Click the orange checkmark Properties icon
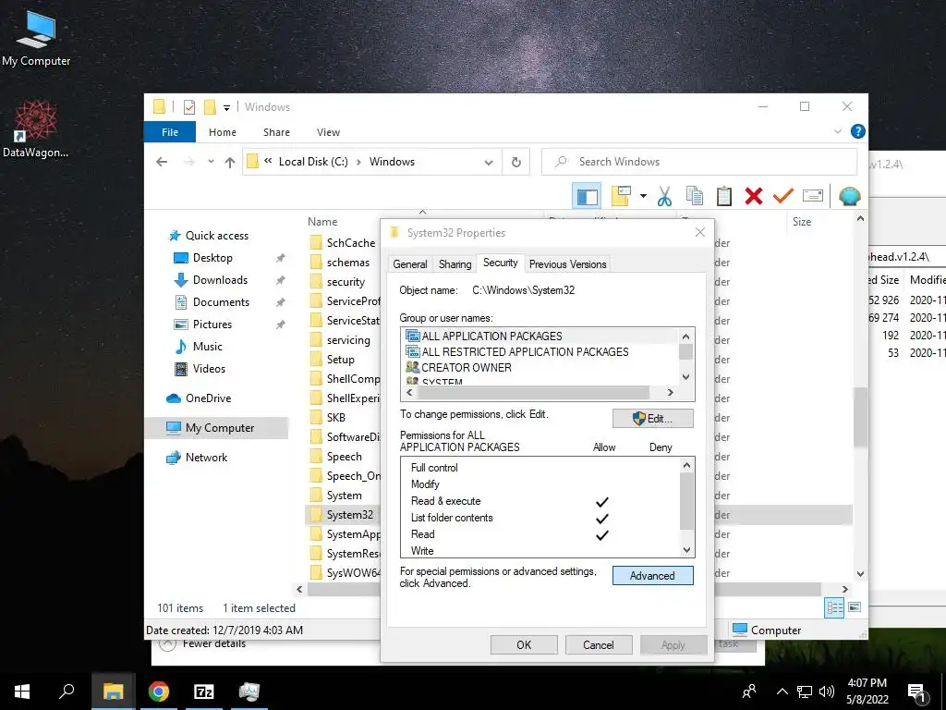The width and height of the screenshot is (946, 710). [x=783, y=196]
